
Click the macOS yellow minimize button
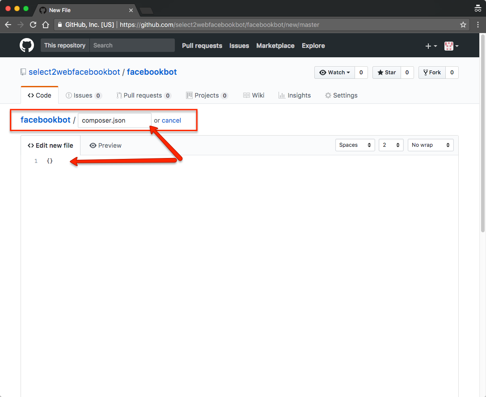pos(17,9)
